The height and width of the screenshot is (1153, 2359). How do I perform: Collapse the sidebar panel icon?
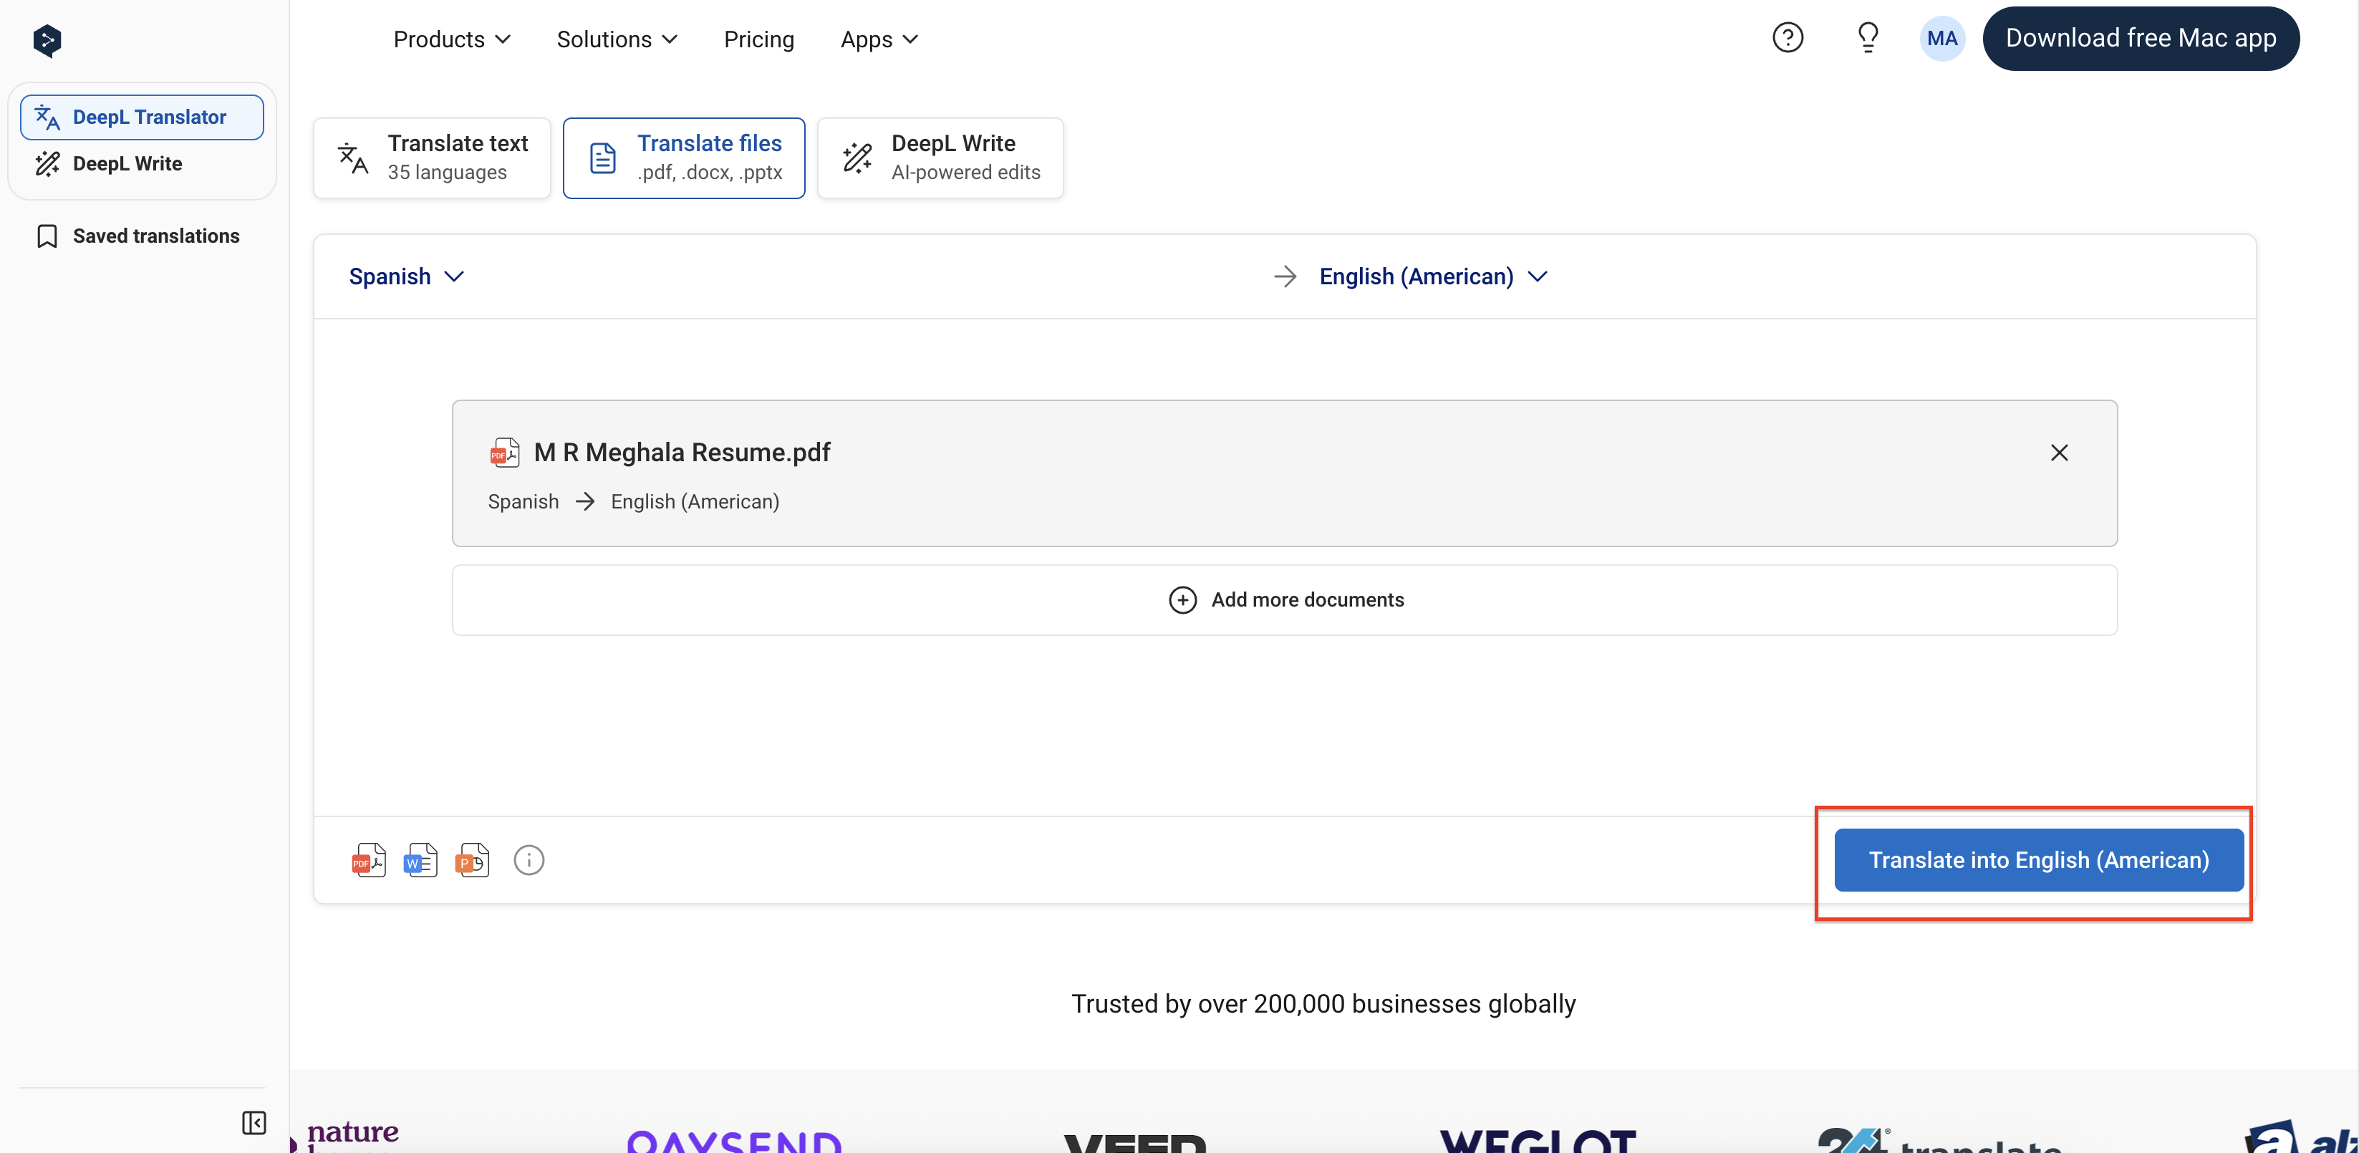click(x=254, y=1122)
